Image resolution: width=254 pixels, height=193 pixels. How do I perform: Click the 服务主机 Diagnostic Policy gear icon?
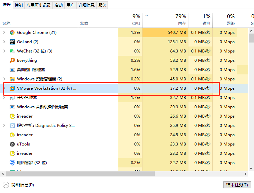[12, 126]
